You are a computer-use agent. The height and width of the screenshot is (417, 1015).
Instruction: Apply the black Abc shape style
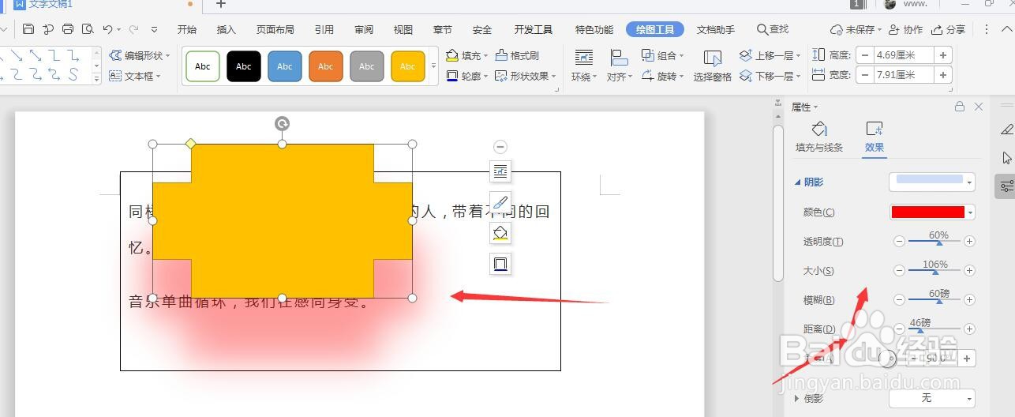pyautogui.click(x=244, y=66)
